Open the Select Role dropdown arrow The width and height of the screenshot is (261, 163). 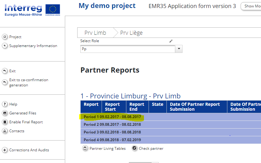click(x=179, y=49)
